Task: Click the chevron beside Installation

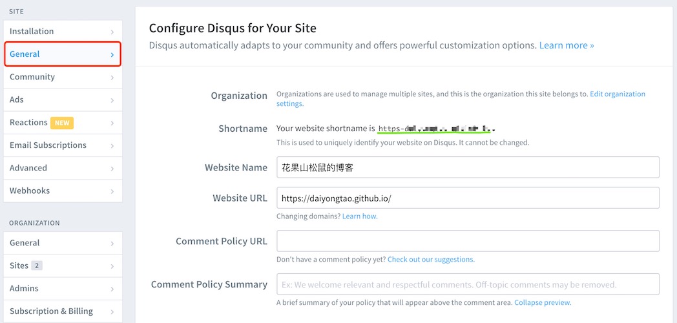Action: [112, 32]
